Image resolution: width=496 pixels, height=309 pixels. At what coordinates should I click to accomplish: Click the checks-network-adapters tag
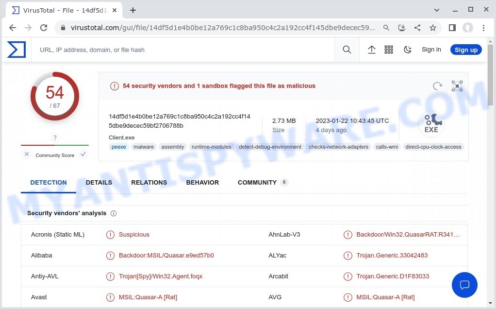(338, 147)
